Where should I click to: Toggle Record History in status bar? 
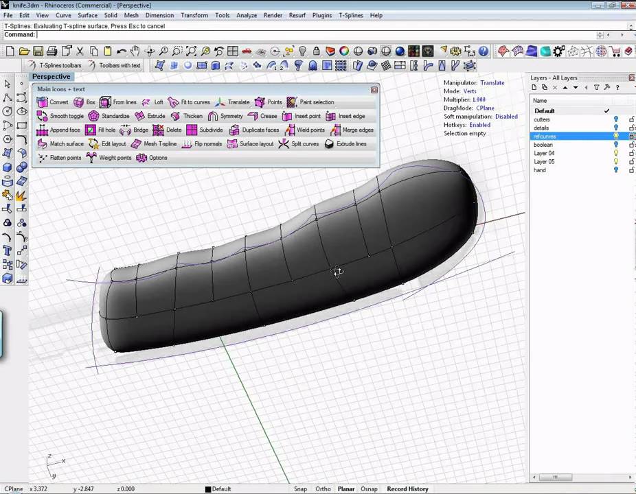[x=407, y=489]
